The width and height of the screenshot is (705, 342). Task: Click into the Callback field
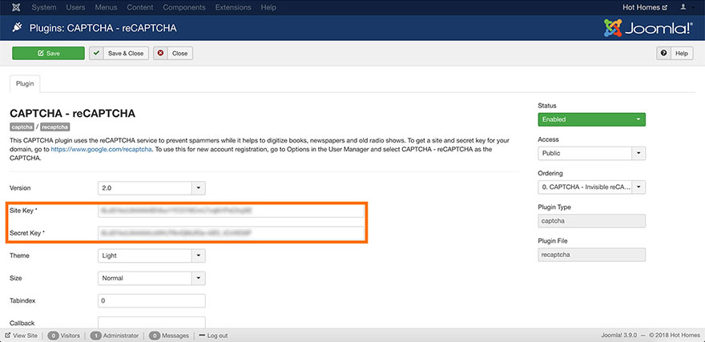151,323
